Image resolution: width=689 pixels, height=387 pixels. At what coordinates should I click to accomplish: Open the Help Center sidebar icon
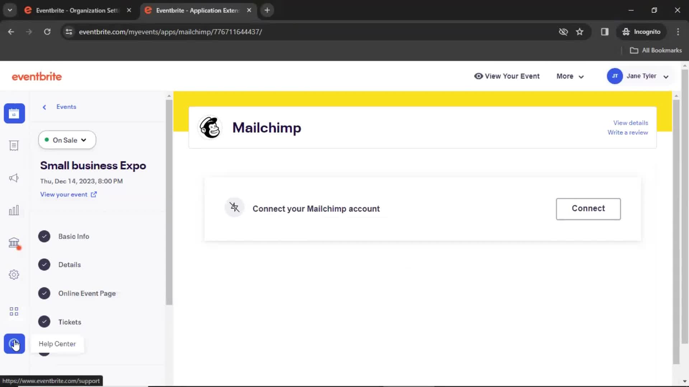tap(14, 344)
